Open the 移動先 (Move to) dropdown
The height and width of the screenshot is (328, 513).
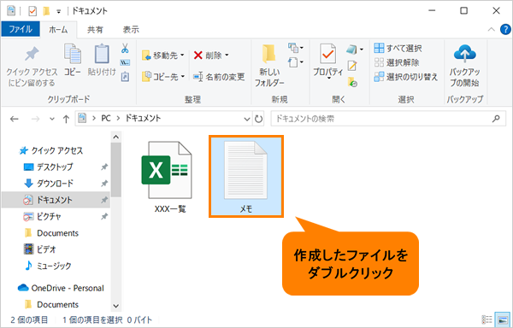pyautogui.click(x=163, y=56)
